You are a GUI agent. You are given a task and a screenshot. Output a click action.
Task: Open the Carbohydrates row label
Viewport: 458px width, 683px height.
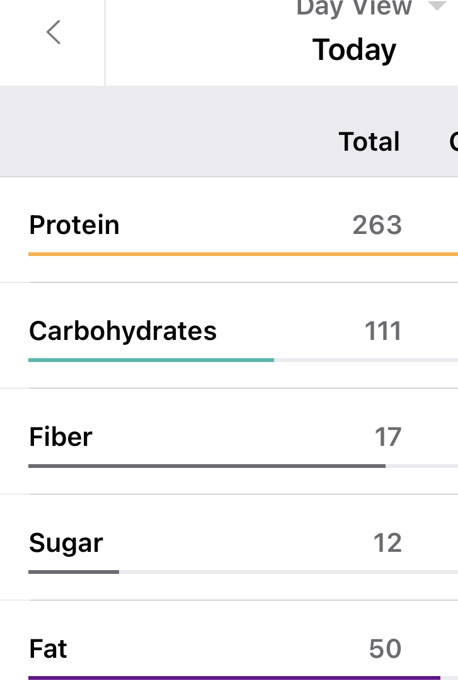[x=123, y=331]
